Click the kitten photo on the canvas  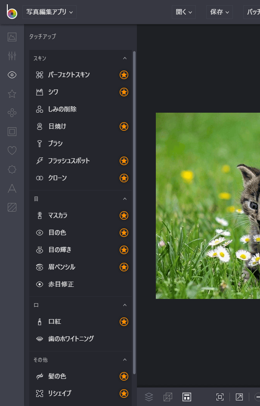coord(208,206)
